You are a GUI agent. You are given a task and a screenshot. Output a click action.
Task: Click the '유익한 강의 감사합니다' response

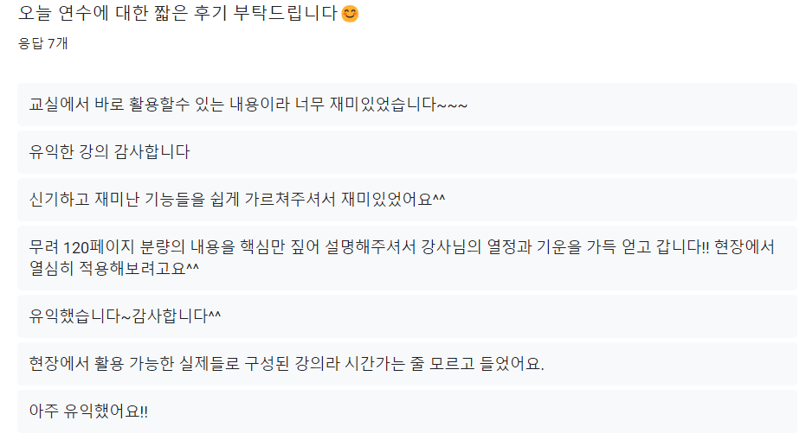click(406, 152)
